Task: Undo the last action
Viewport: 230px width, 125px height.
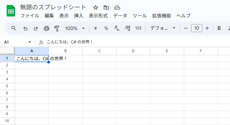Action: (25, 28)
